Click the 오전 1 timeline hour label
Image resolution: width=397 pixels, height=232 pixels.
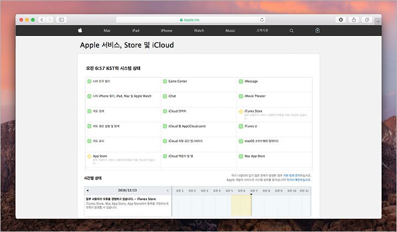(180, 191)
